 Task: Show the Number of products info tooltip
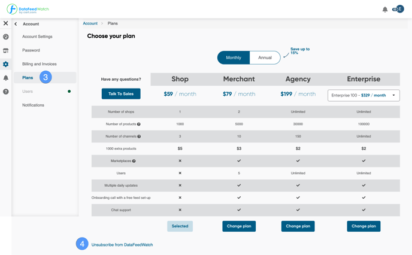pyautogui.click(x=139, y=125)
